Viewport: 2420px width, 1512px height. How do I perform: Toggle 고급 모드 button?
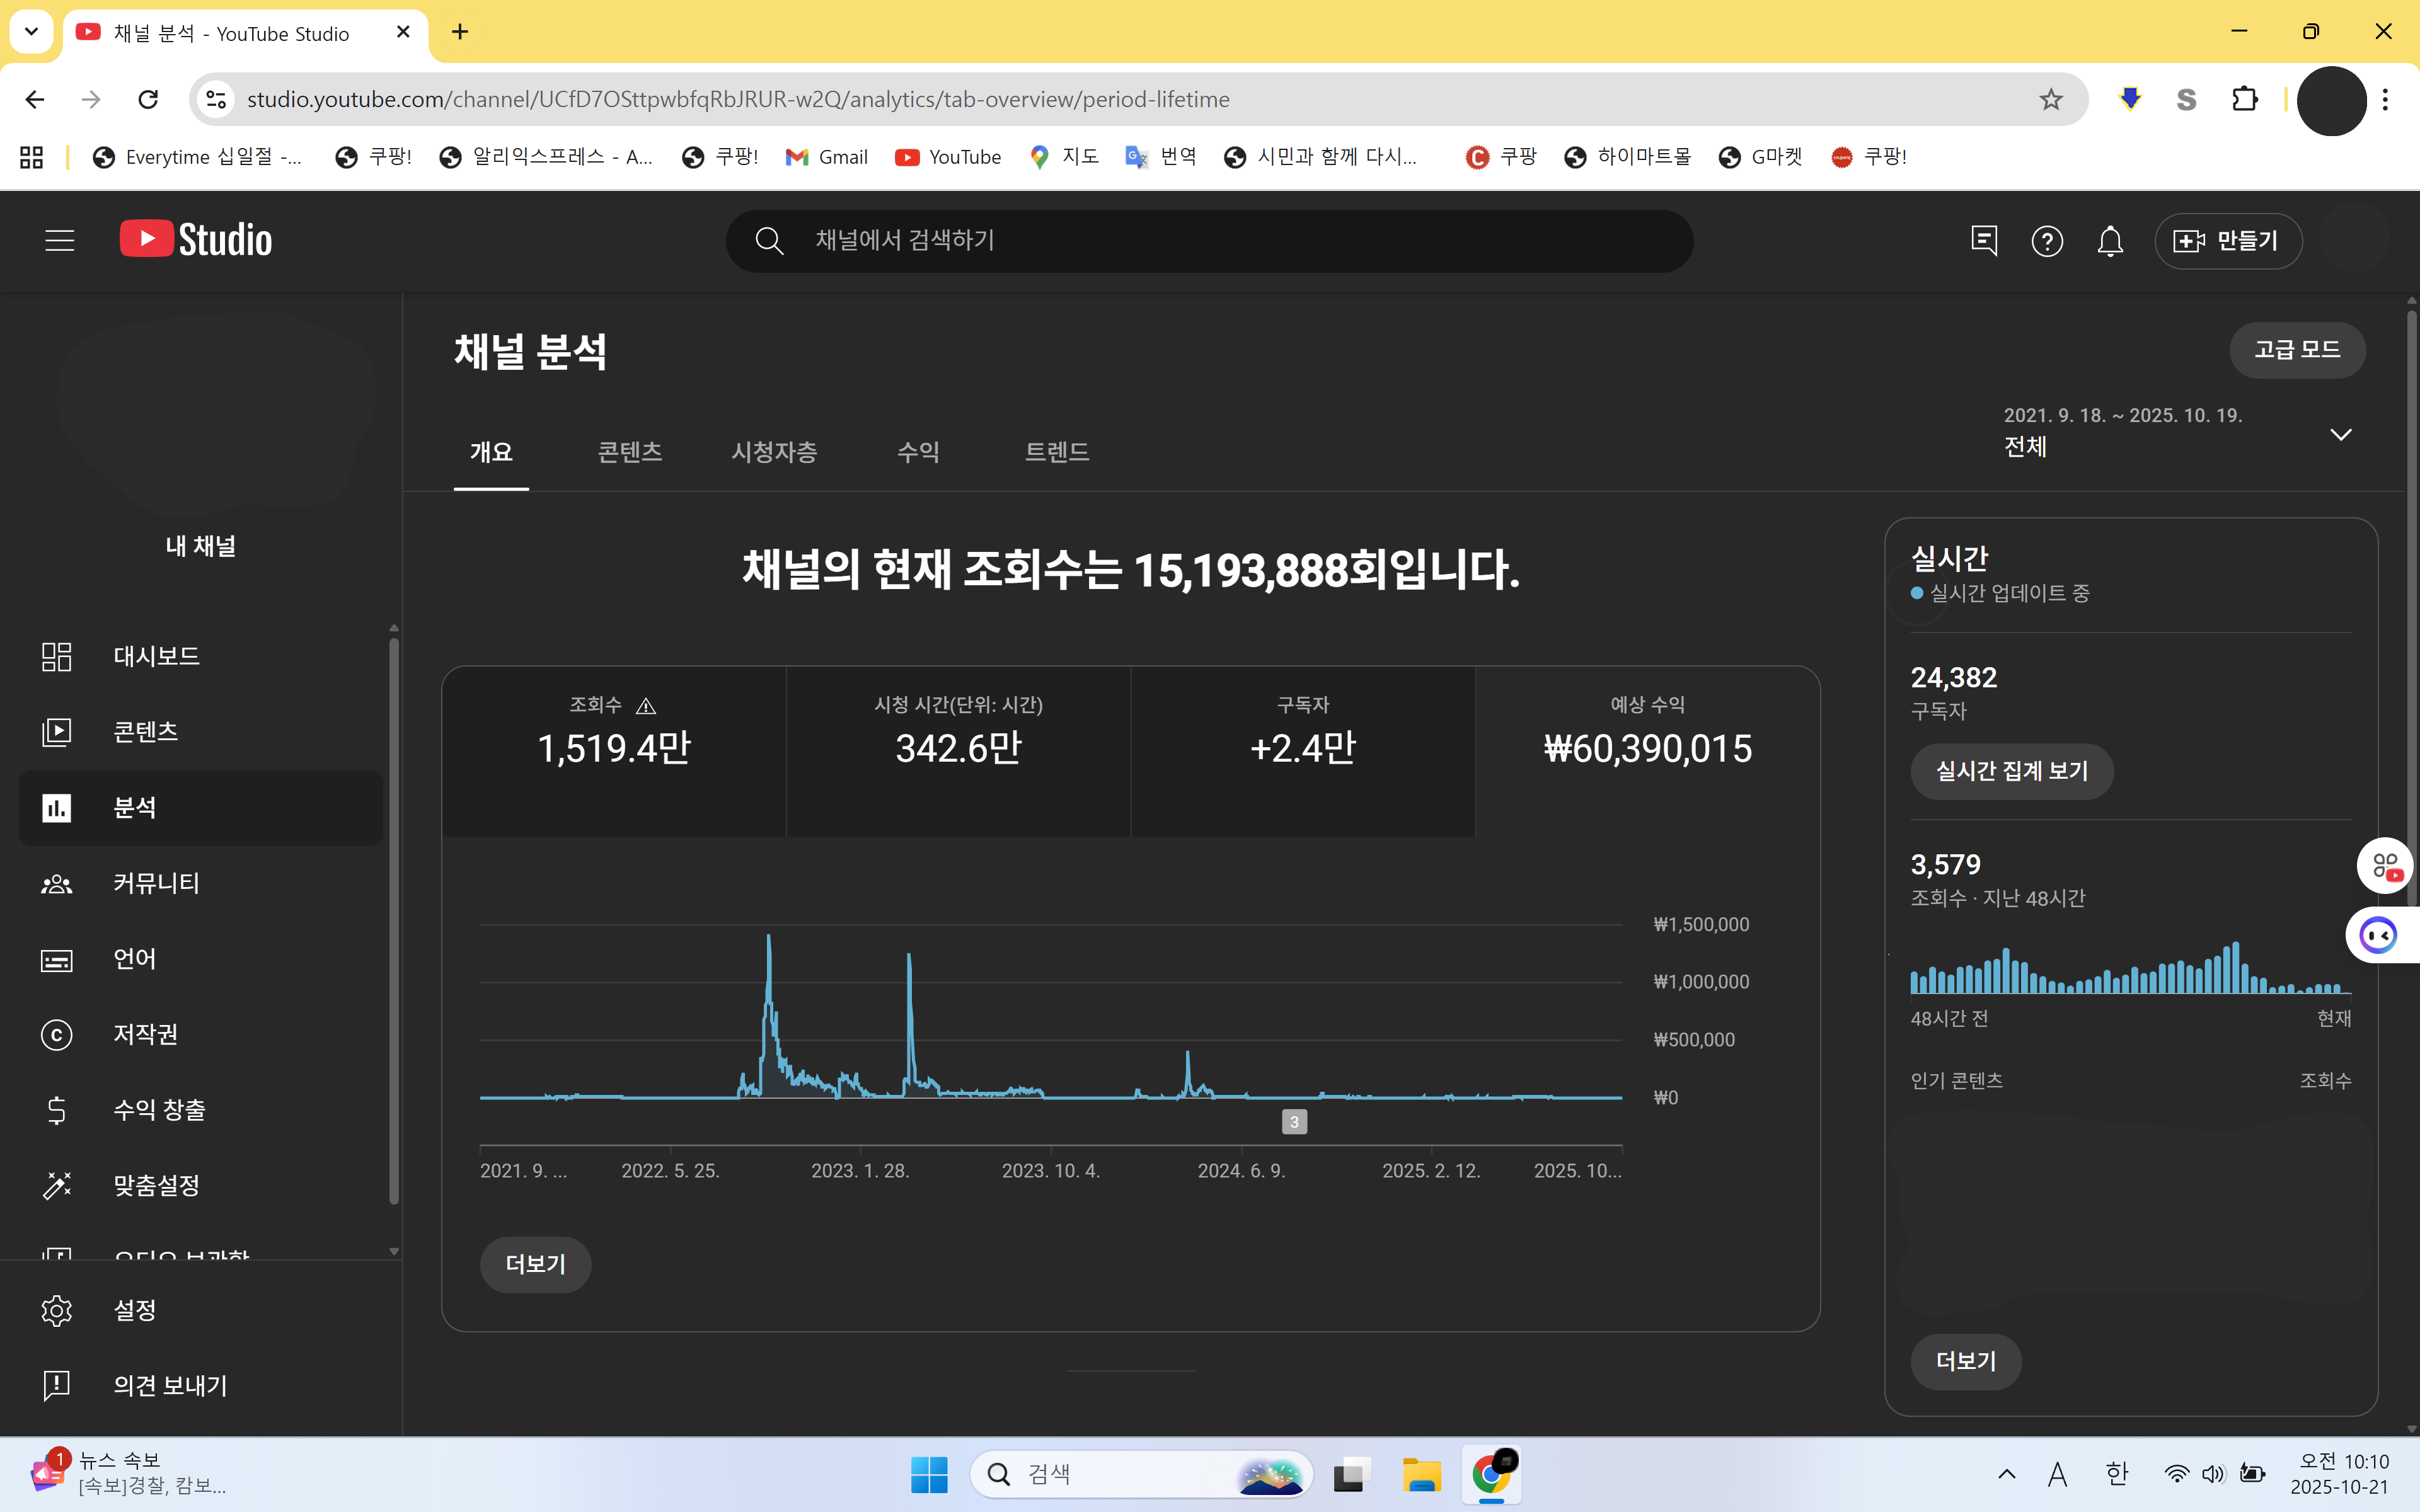2297,350
